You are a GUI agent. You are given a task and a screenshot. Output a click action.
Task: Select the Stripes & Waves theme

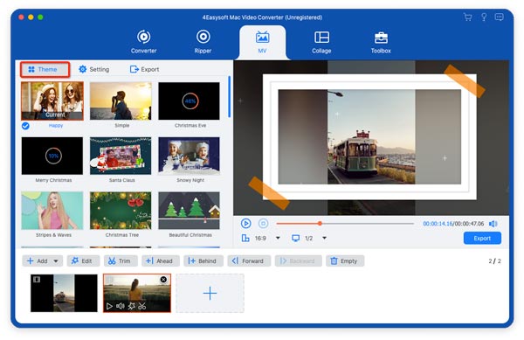(x=52, y=211)
